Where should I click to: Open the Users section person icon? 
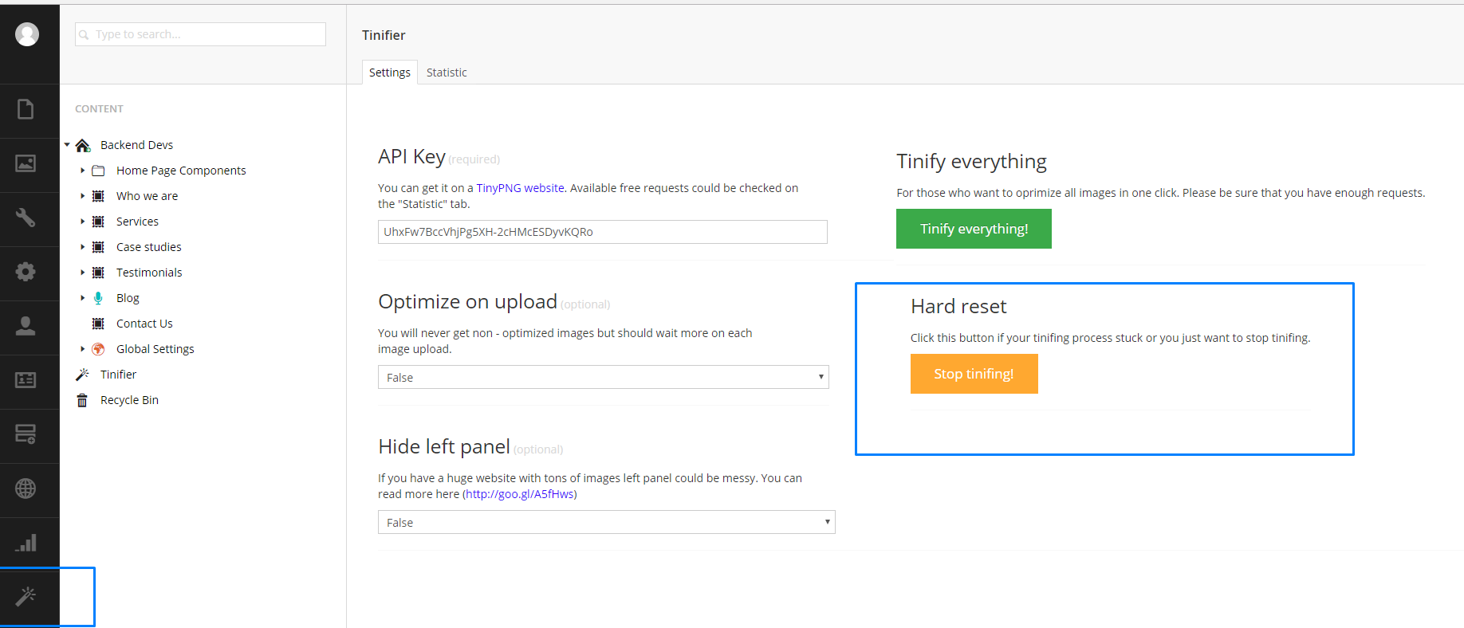26,326
